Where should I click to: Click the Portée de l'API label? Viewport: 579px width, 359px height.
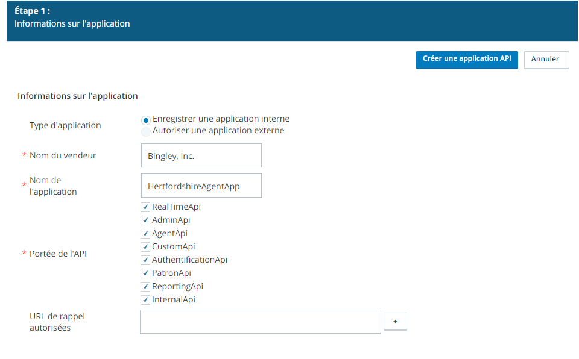[58, 254]
